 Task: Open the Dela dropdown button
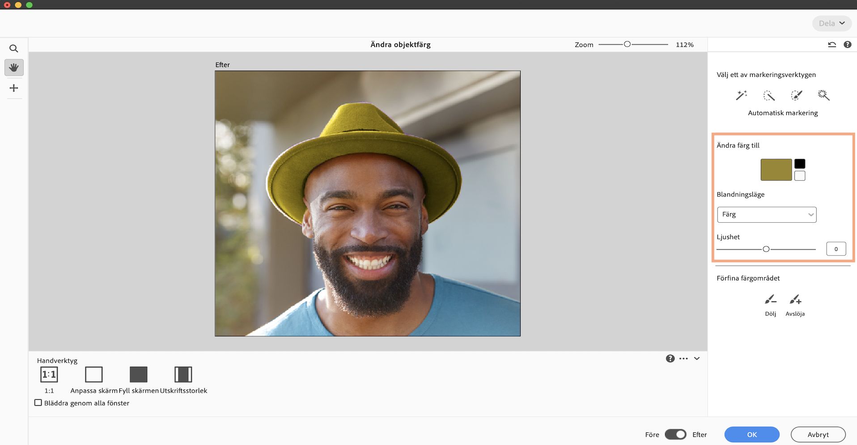832,23
